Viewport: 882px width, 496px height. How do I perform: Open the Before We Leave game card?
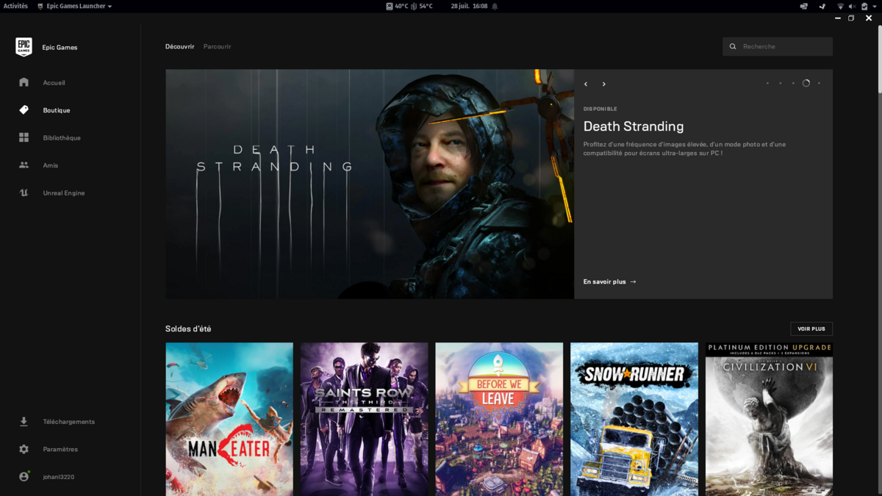(x=499, y=419)
